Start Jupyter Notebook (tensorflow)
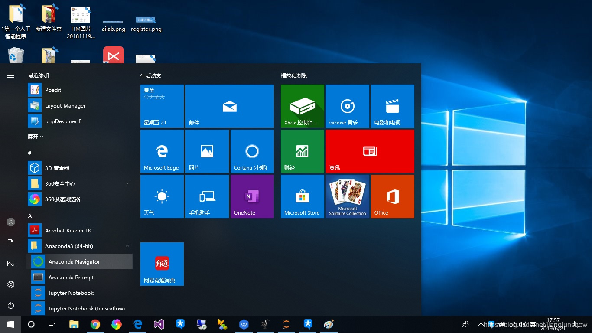Image resolution: width=592 pixels, height=333 pixels. (x=79, y=308)
